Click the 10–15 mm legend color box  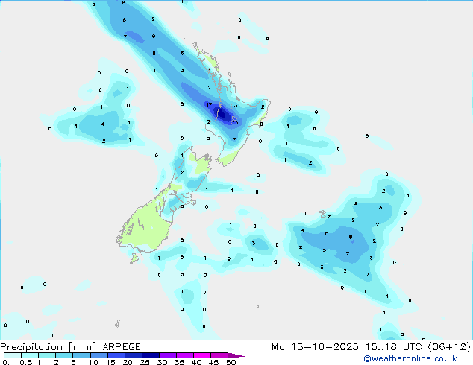coord(99,355)
